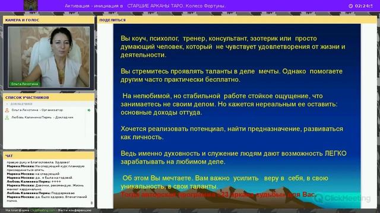Screen dimensions: 380x213
Task: Click chat message '++++' from Любовь Калинина
Action: tap(34, 182)
